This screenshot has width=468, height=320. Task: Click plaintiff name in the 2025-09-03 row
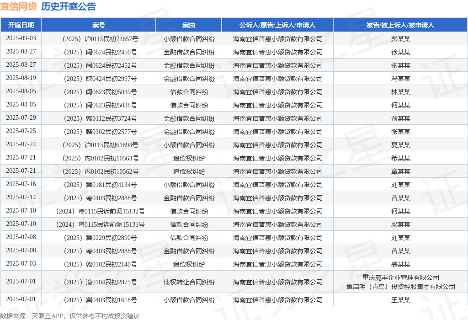277,39
